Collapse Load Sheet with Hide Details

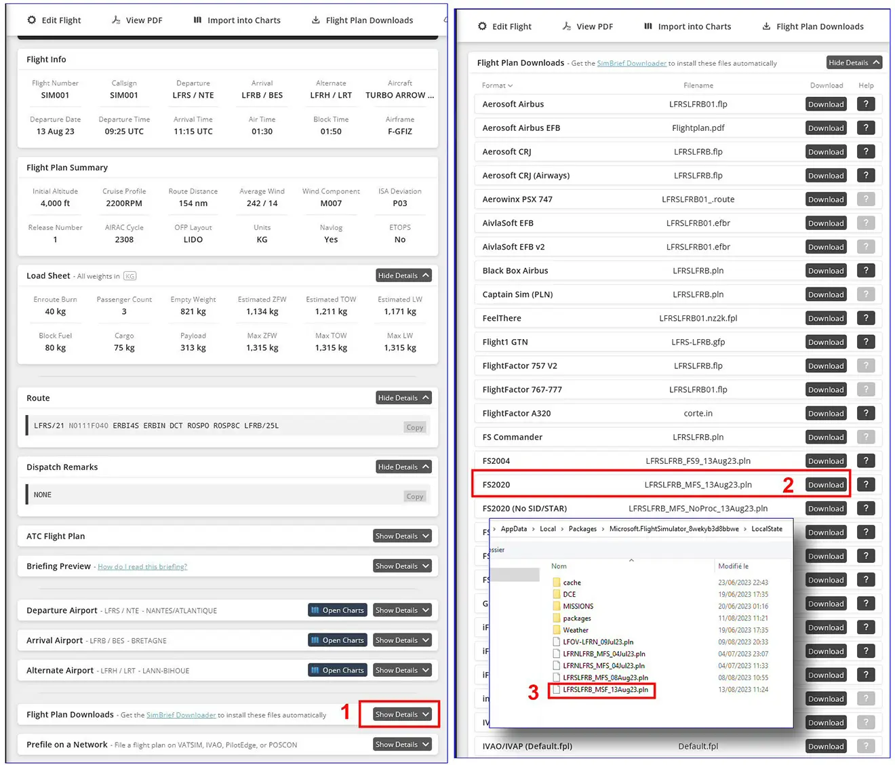(403, 275)
